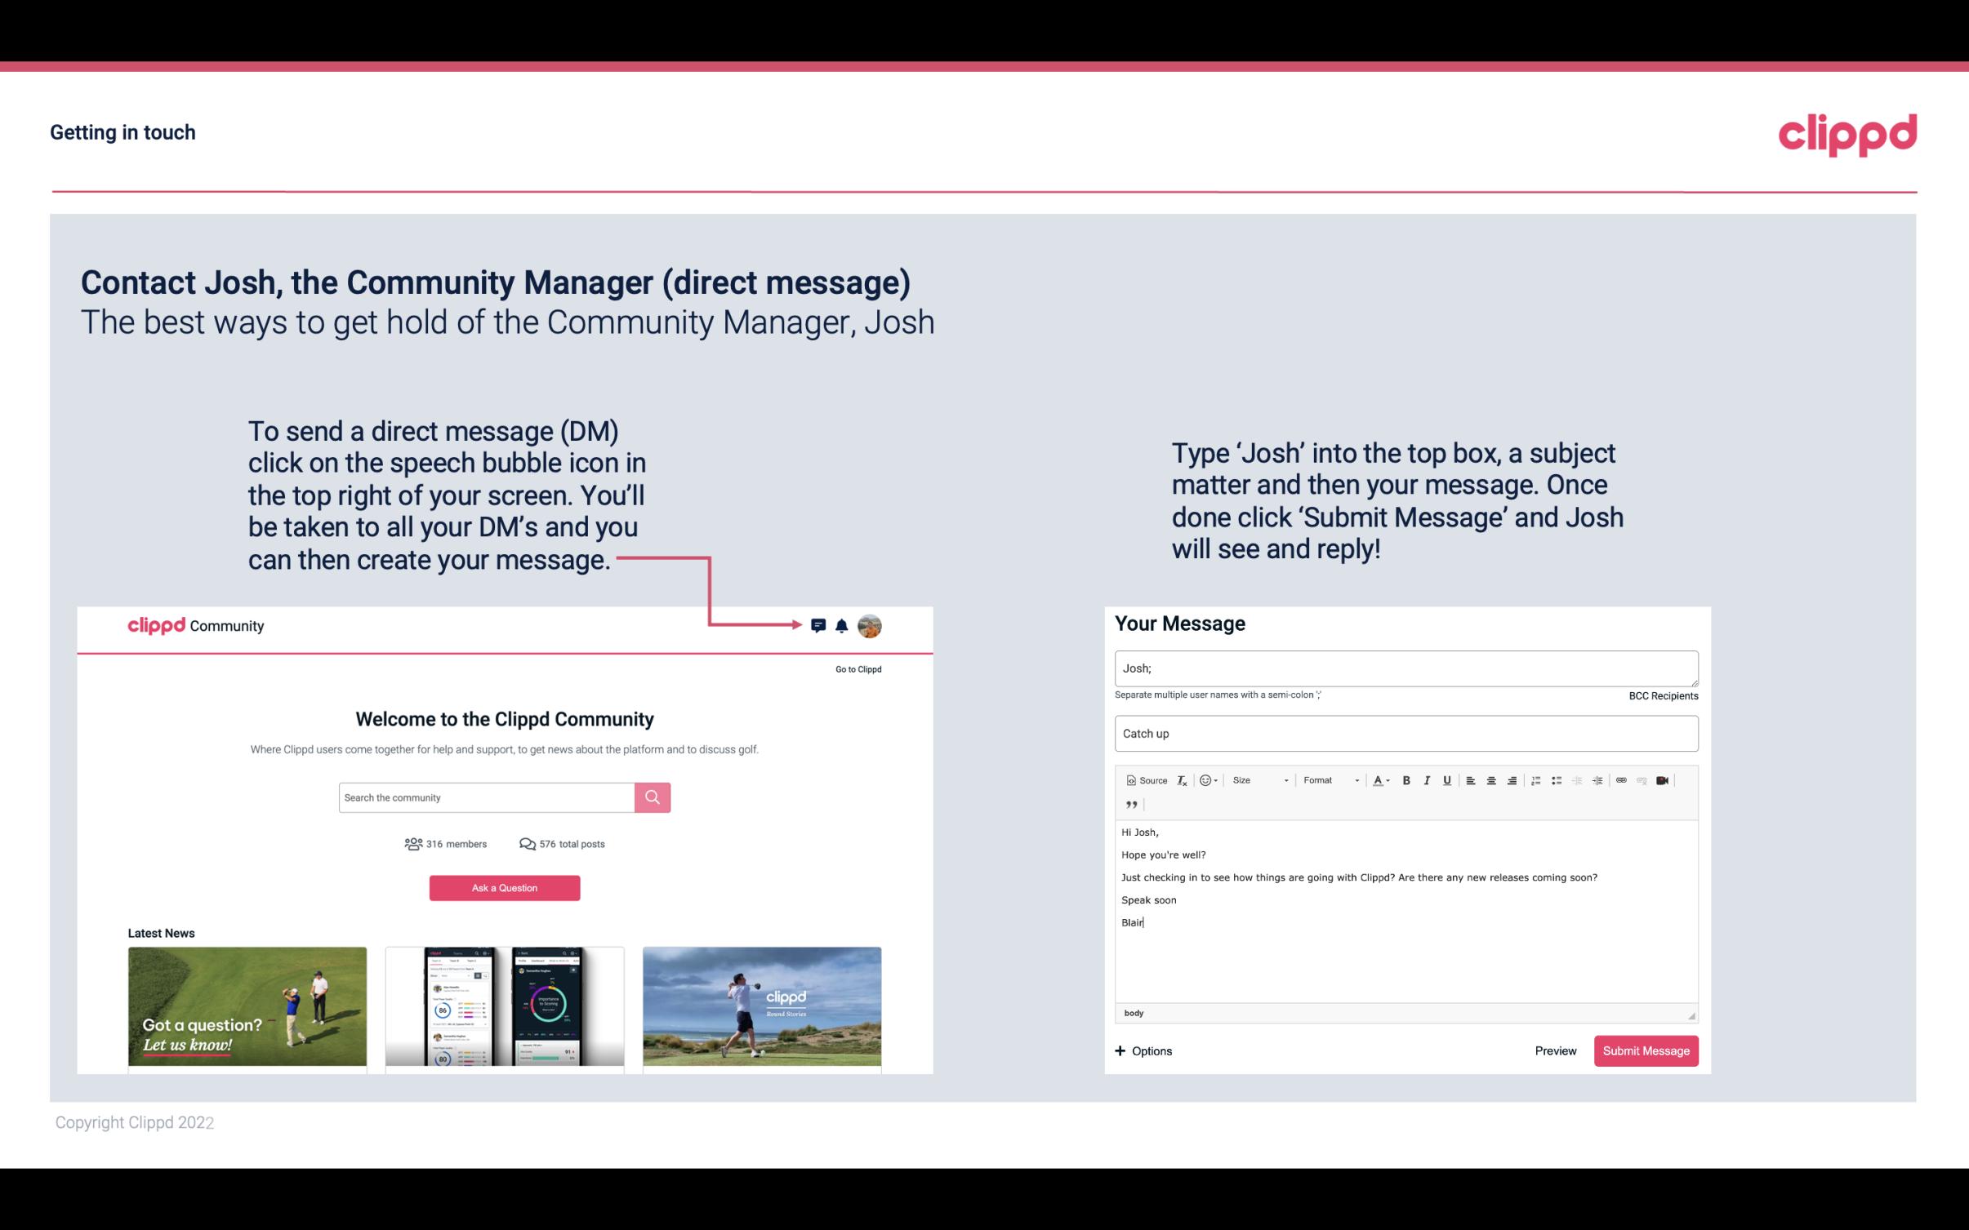Click the blockquote quotation mark icon
The height and width of the screenshot is (1230, 1969).
(1131, 803)
